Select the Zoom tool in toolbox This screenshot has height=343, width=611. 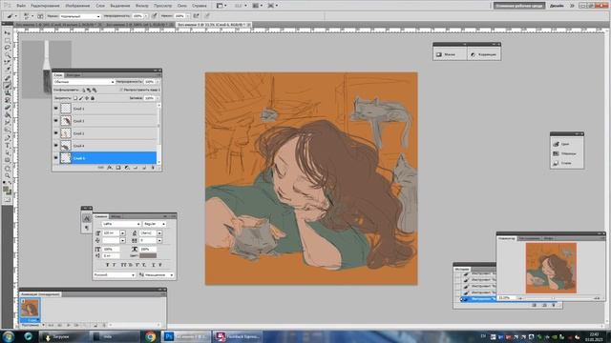7,175
